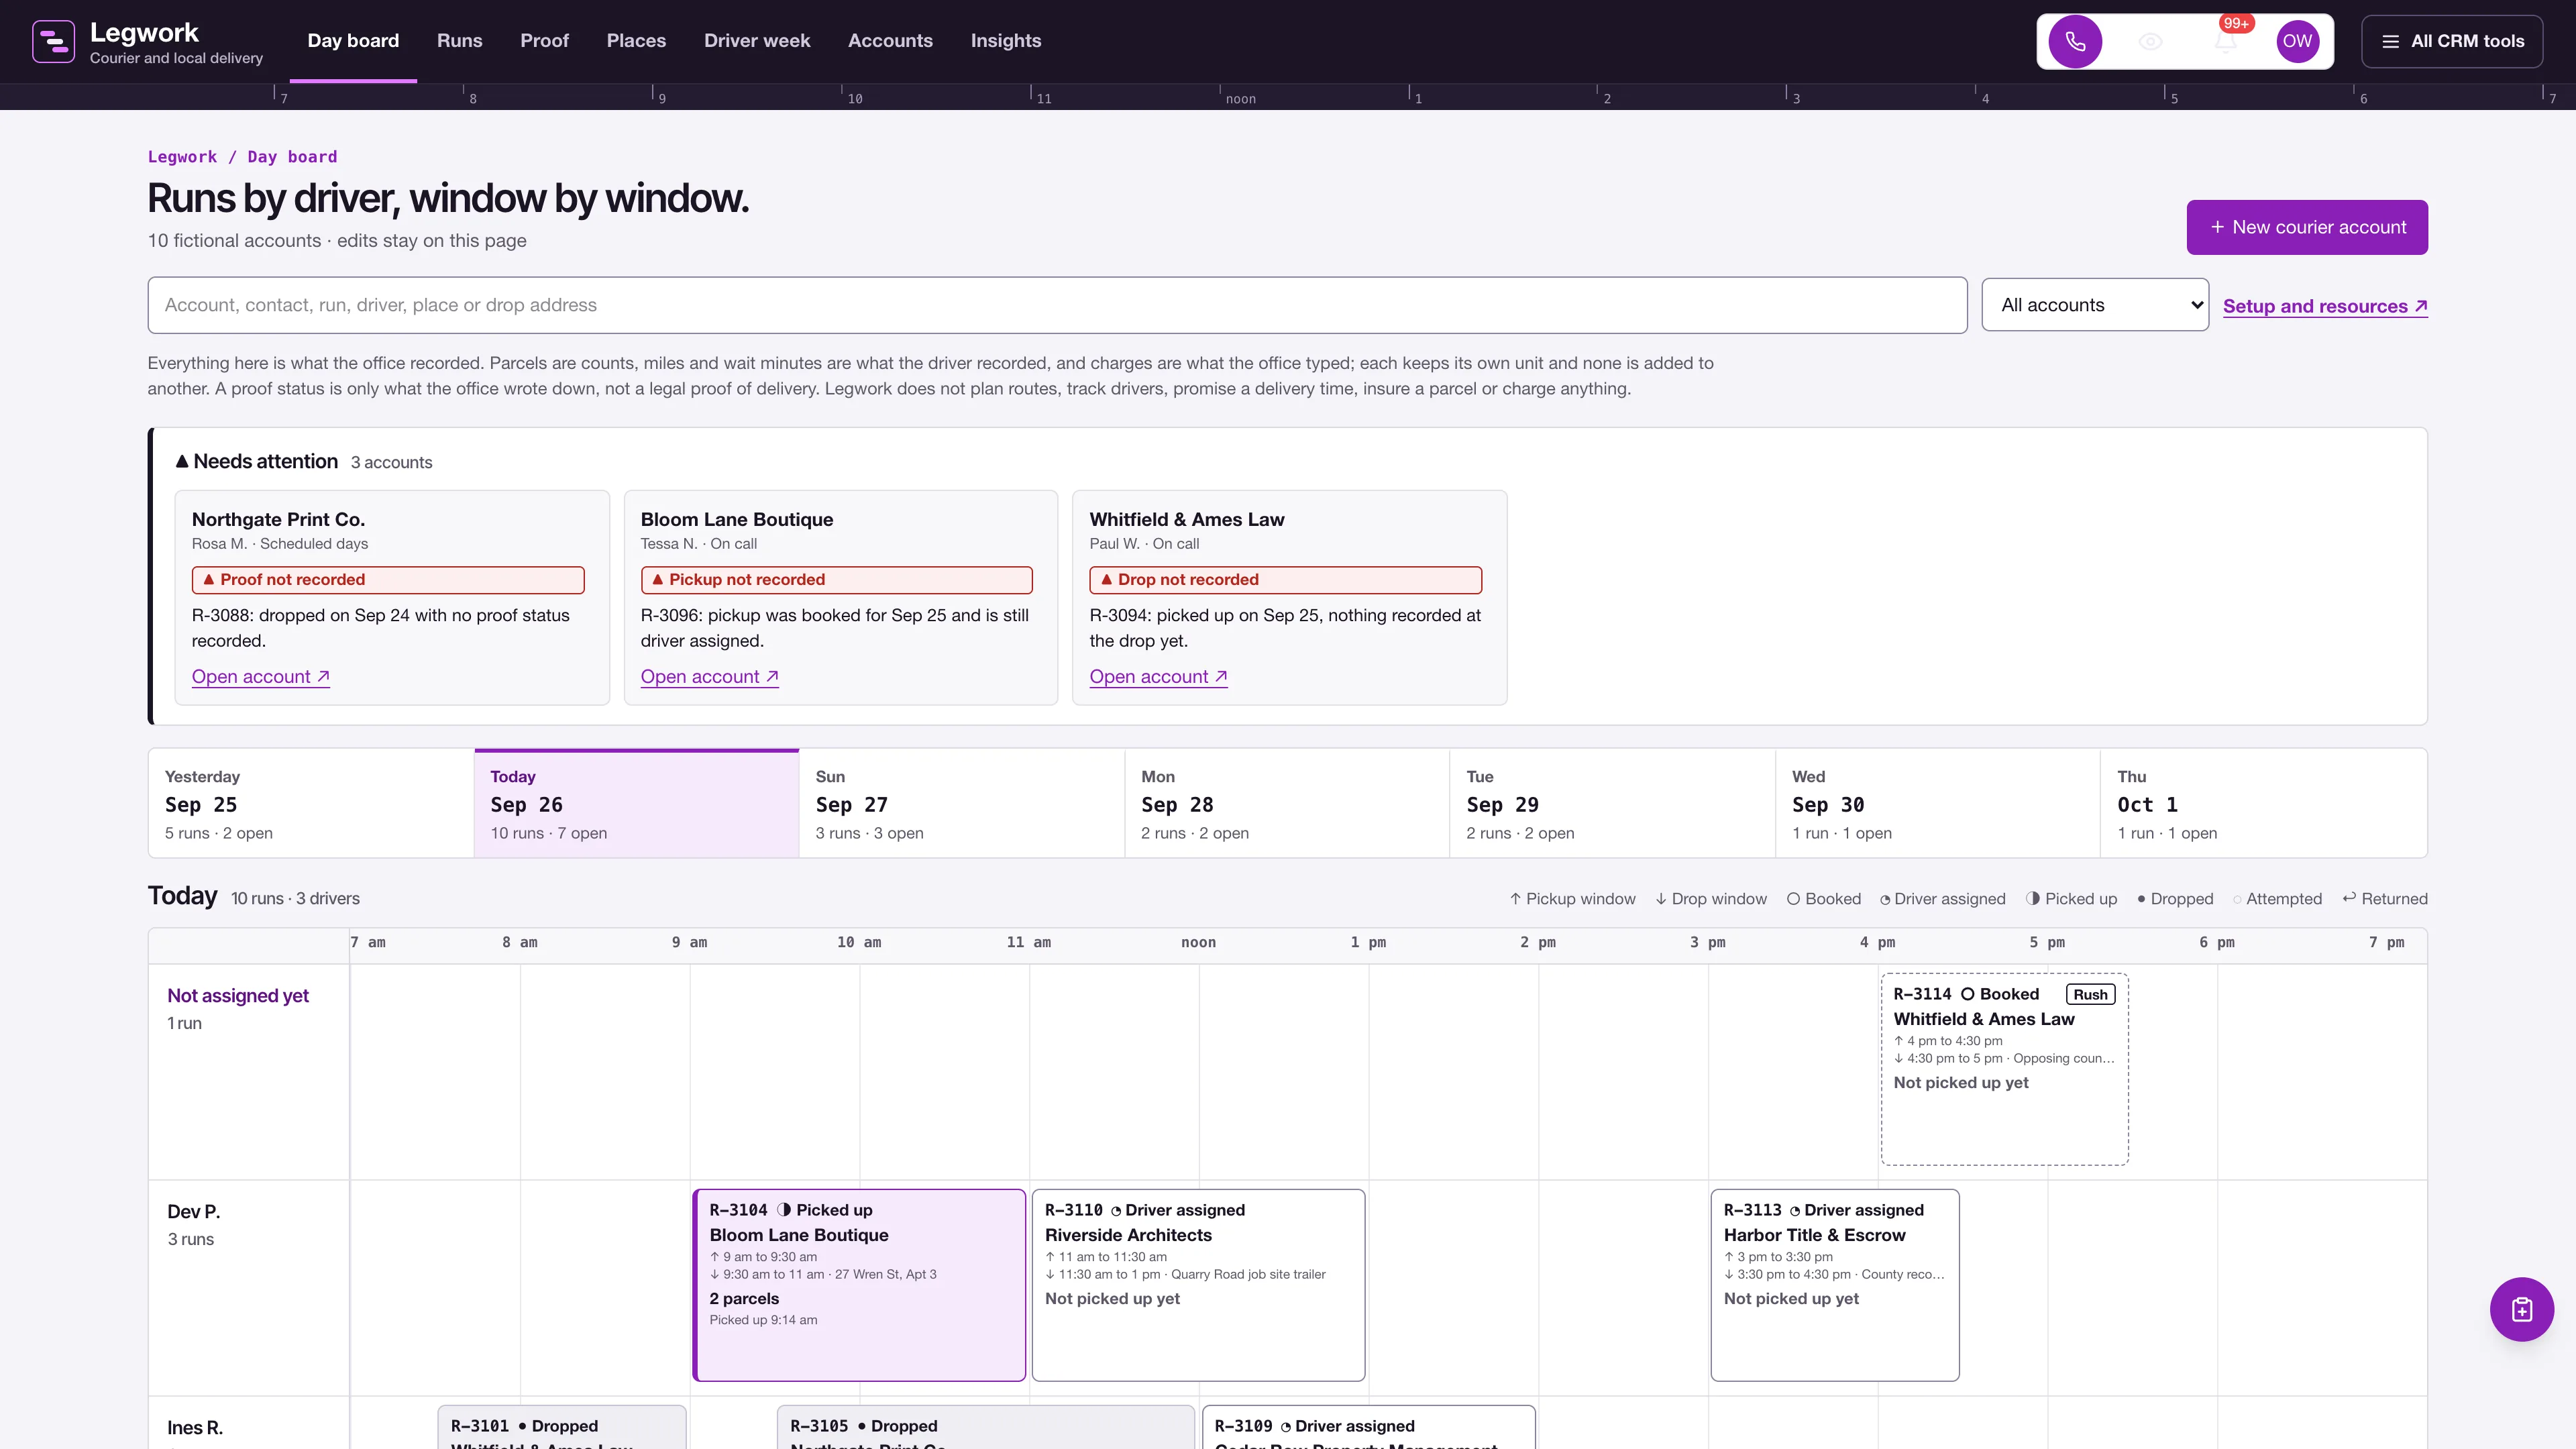This screenshot has width=2576, height=1449.
Task: Select Today Sep 26 day
Action: click(x=636, y=803)
